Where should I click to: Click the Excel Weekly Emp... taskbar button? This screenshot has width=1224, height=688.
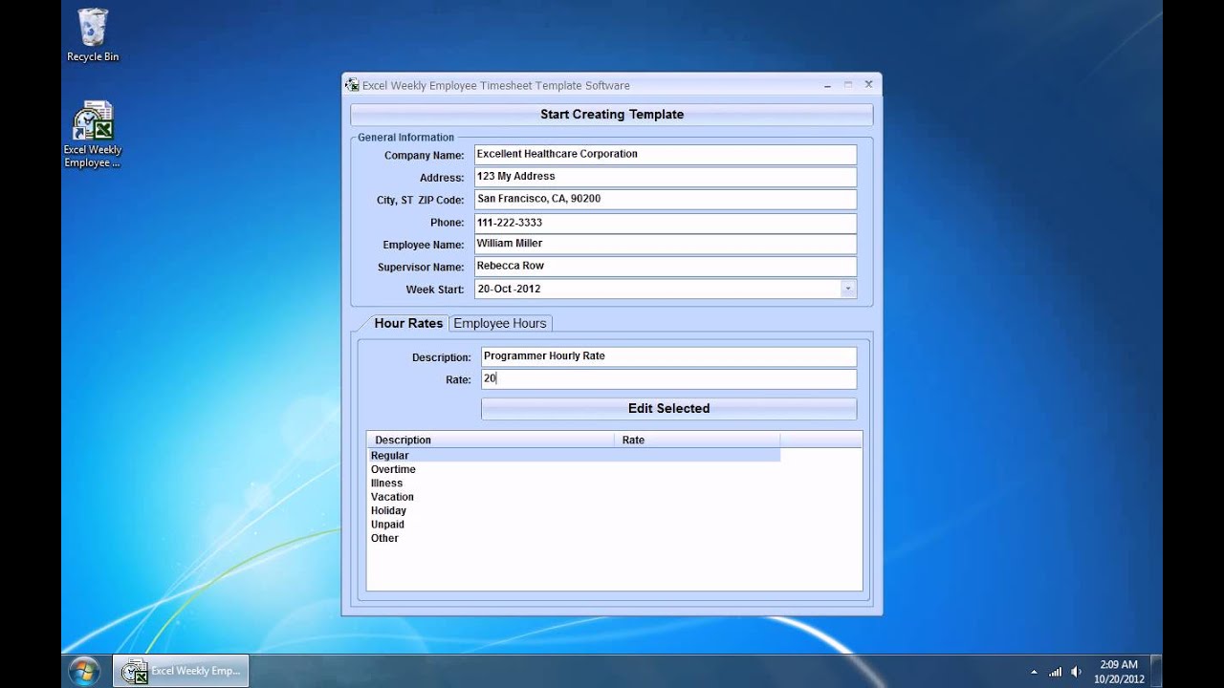pos(181,671)
